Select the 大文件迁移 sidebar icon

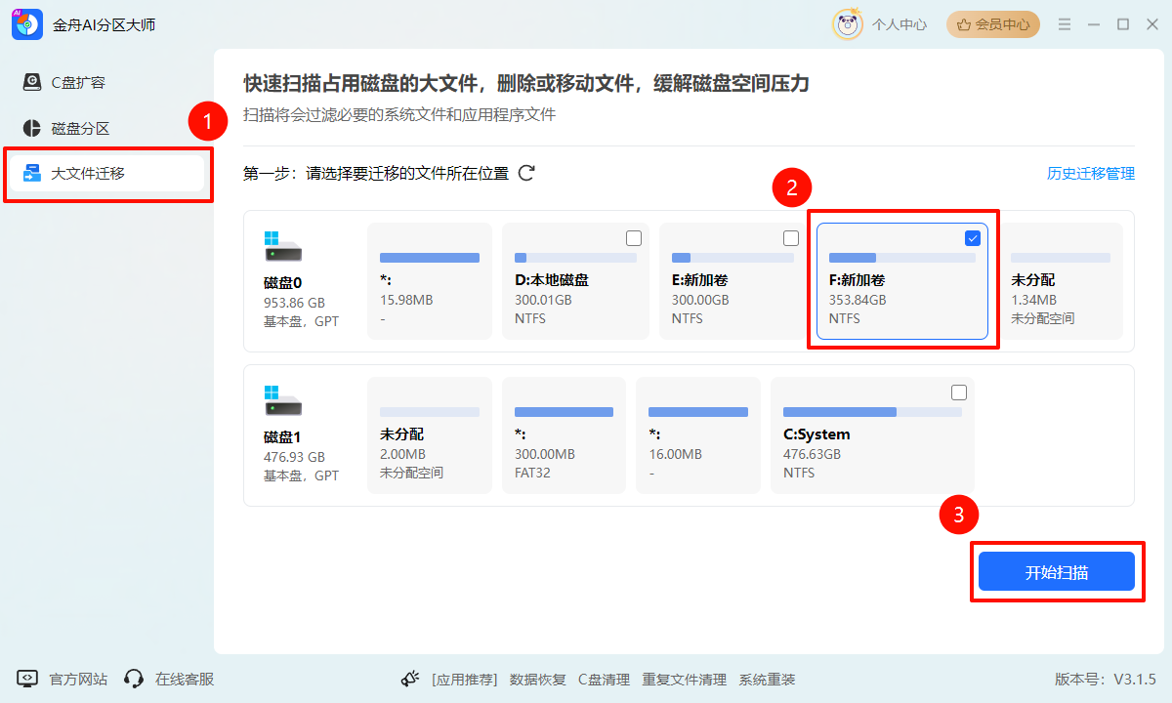pos(32,174)
